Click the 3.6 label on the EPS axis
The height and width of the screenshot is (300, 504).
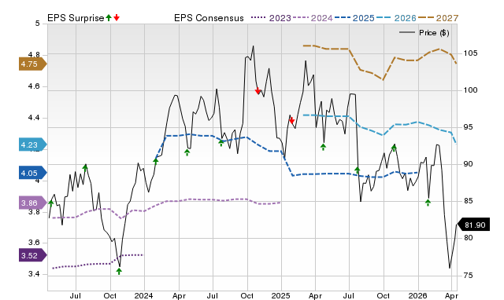click(x=34, y=243)
